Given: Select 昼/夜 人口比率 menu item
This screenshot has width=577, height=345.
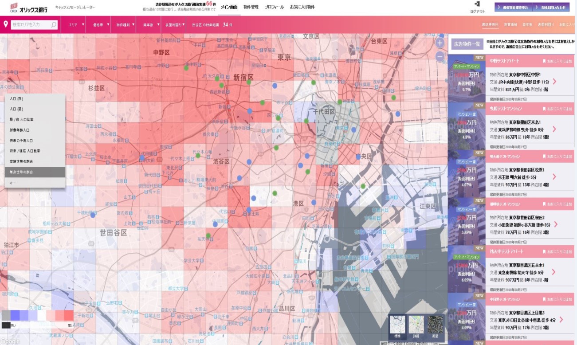Looking at the screenshot, I should pyautogui.click(x=35, y=120).
